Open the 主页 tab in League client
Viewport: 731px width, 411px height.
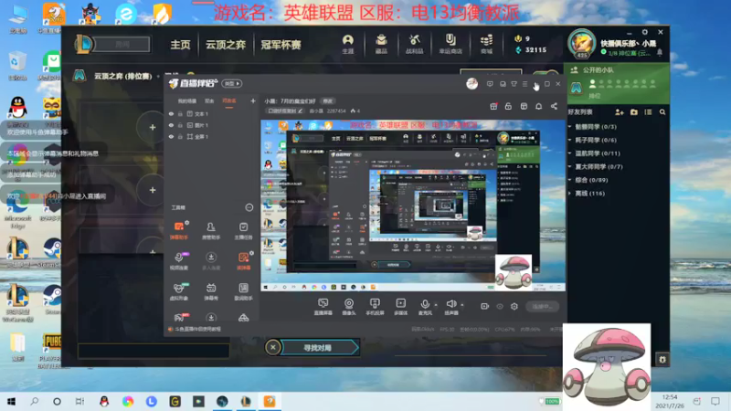click(x=180, y=45)
